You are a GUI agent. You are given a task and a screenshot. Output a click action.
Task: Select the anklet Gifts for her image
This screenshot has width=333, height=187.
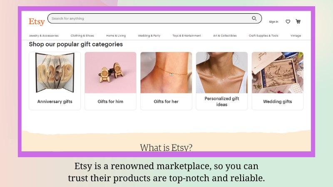[x=166, y=72]
